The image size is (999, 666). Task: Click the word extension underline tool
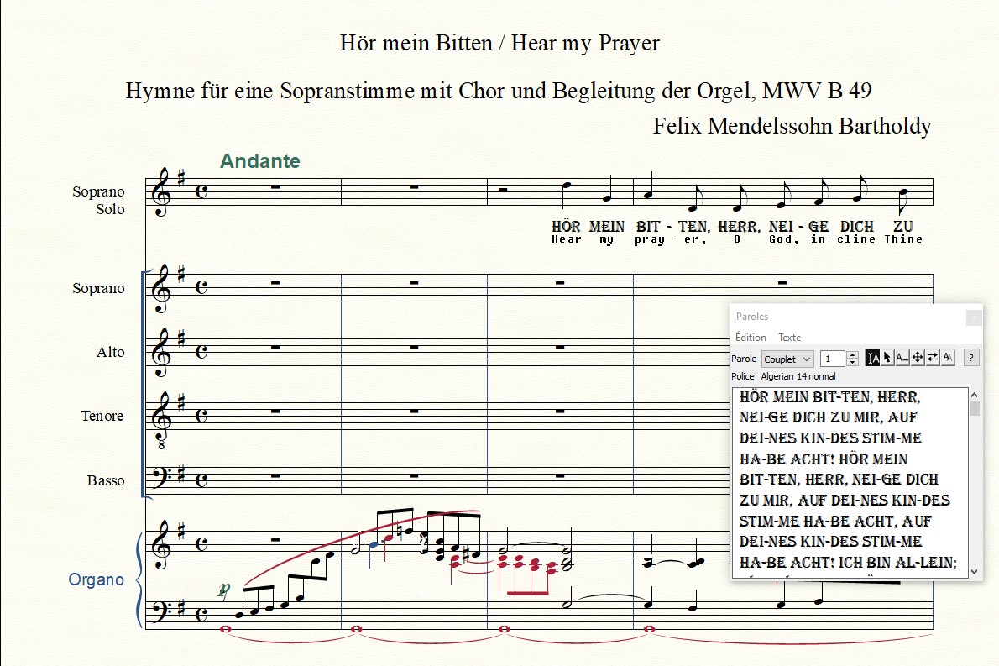902,358
